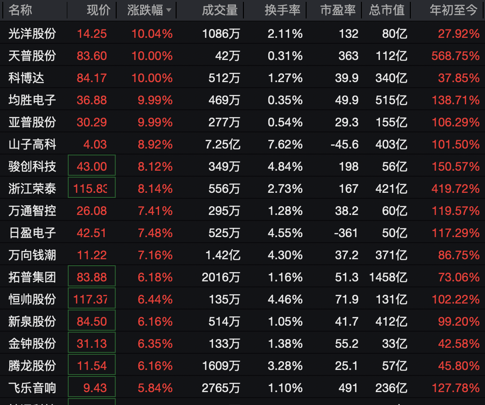This screenshot has height=405, width=485.
Task: Click the 换手率 column header
Action: point(282,10)
